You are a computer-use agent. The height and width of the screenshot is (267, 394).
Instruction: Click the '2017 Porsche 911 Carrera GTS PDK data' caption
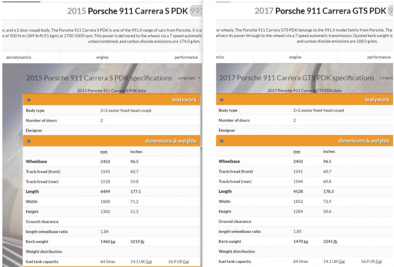point(304,90)
